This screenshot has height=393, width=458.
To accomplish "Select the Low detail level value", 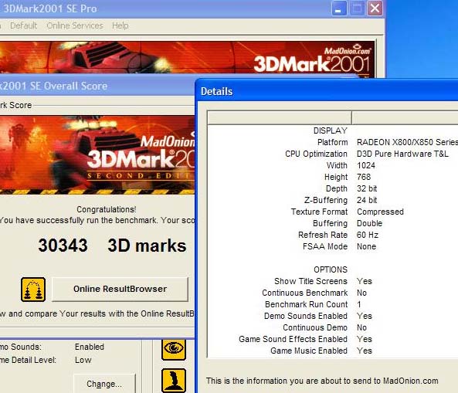I will 83,360.
